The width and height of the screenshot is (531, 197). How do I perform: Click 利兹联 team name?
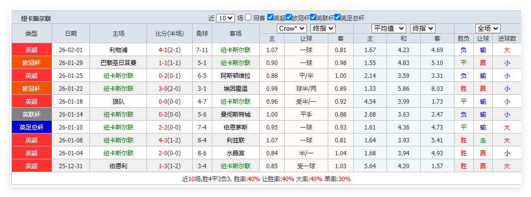click(236, 140)
